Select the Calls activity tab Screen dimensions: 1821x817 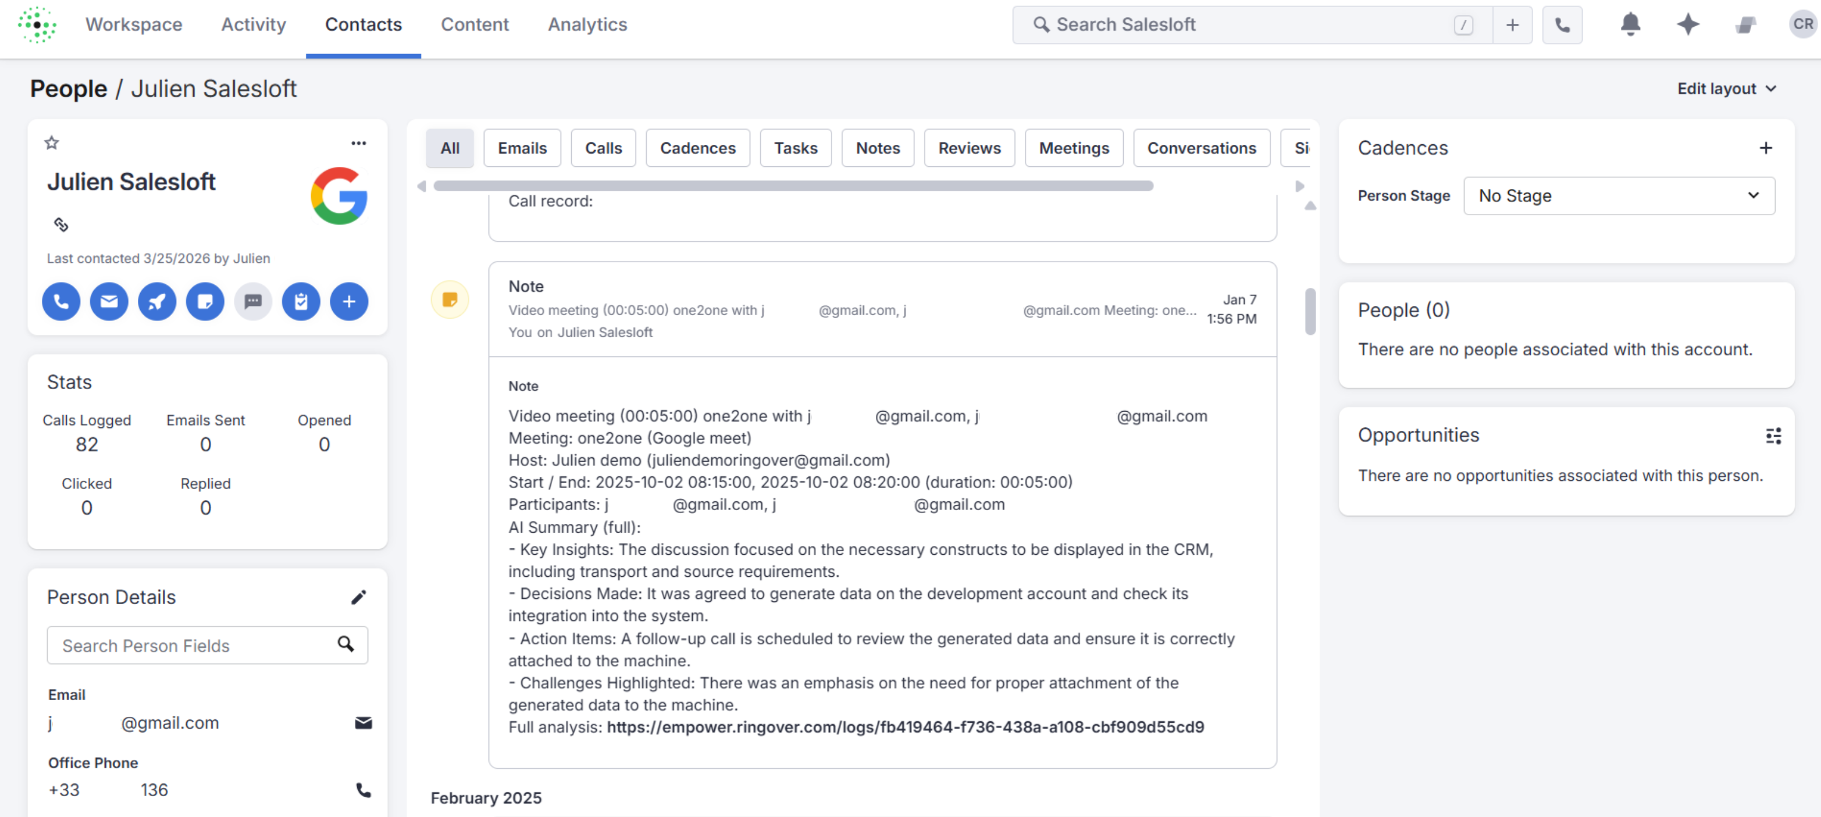pos(603,148)
